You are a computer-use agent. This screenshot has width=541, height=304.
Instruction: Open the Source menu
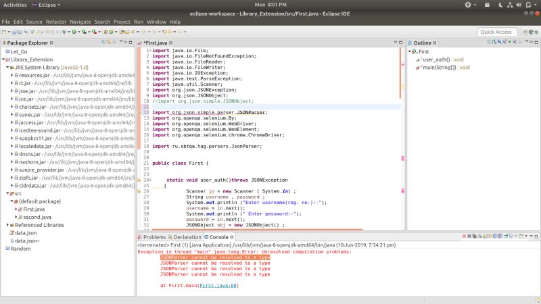coord(34,22)
